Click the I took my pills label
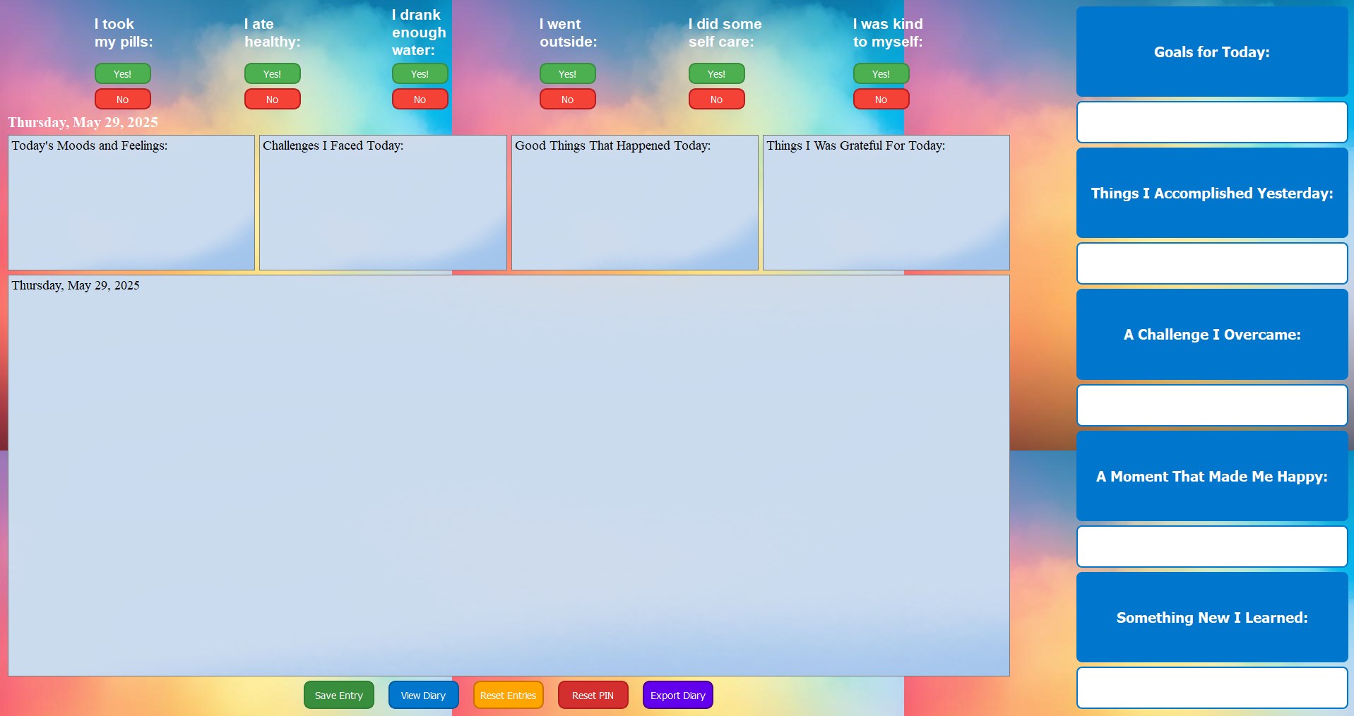Screen dimensions: 1354x716 124,32
